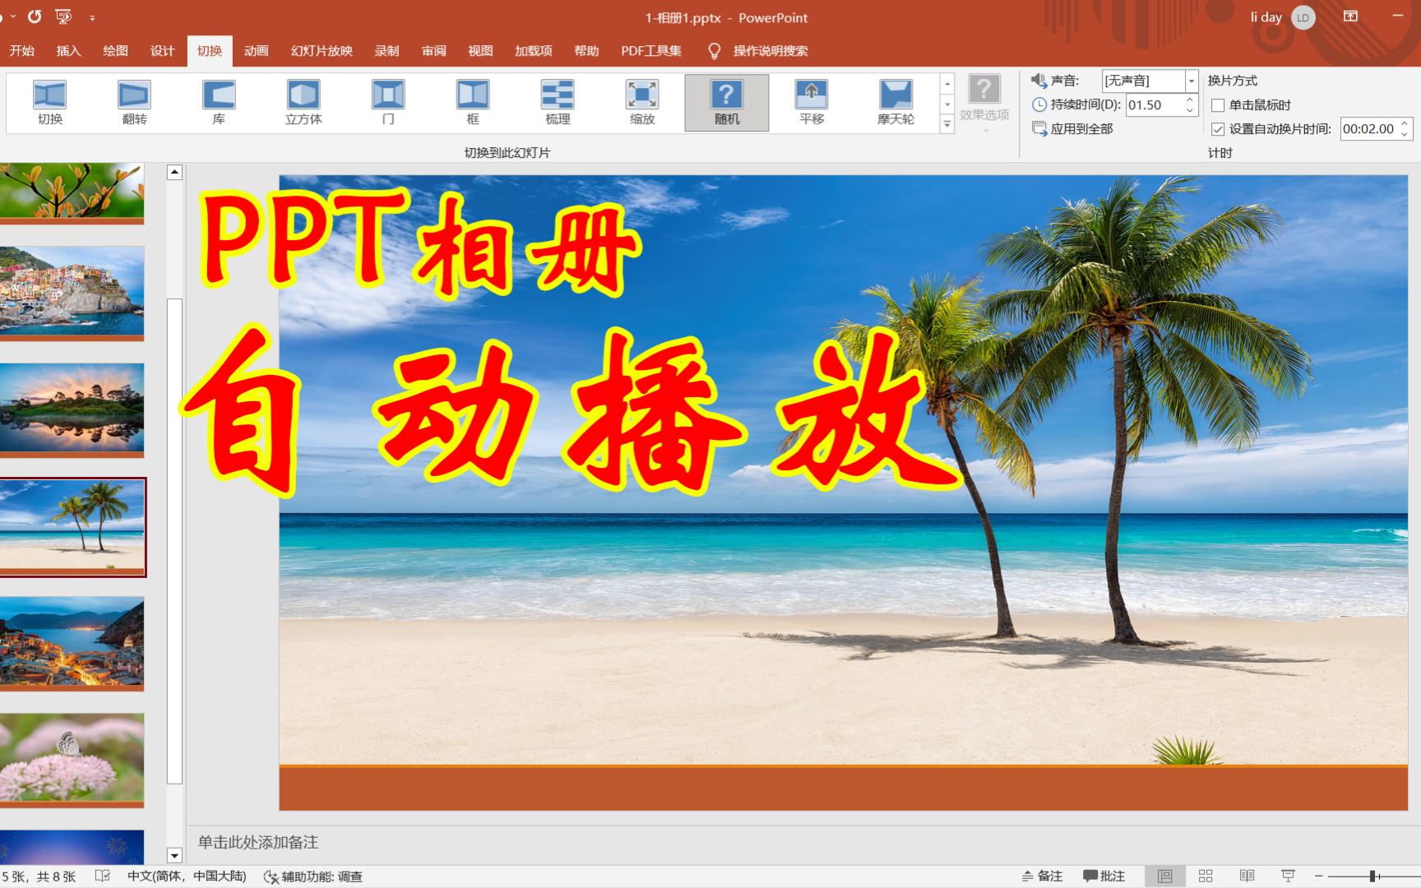Image resolution: width=1421 pixels, height=888 pixels.
Task: Select the 立方体 (Cube) transition
Action: pos(303,100)
